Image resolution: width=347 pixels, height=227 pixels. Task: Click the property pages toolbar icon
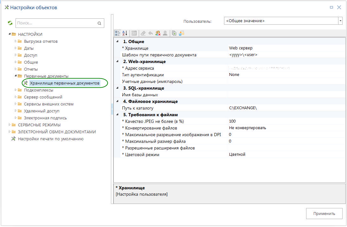point(134,33)
